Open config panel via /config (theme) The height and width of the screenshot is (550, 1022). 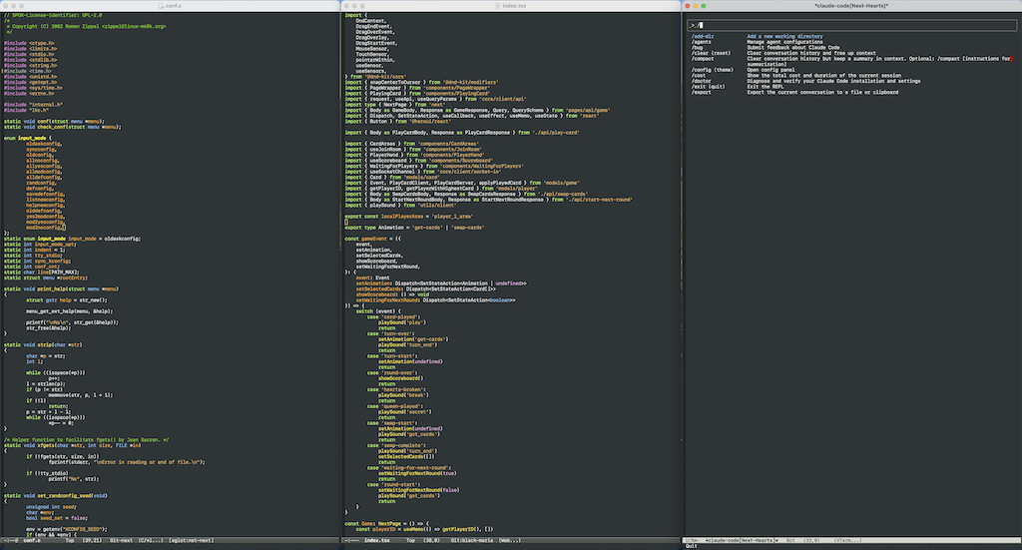click(x=713, y=69)
